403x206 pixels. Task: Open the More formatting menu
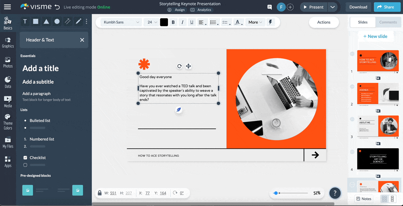pyautogui.click(x=255, y=22)
